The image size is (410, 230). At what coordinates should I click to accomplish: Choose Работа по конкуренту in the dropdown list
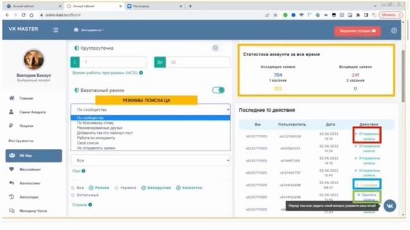point(151,138)
